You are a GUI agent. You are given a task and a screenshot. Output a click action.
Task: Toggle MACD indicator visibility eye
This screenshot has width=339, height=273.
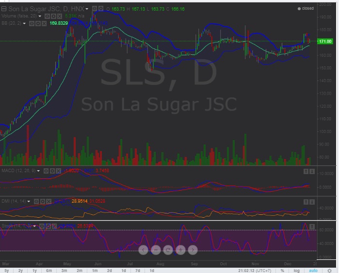[46, 171]
